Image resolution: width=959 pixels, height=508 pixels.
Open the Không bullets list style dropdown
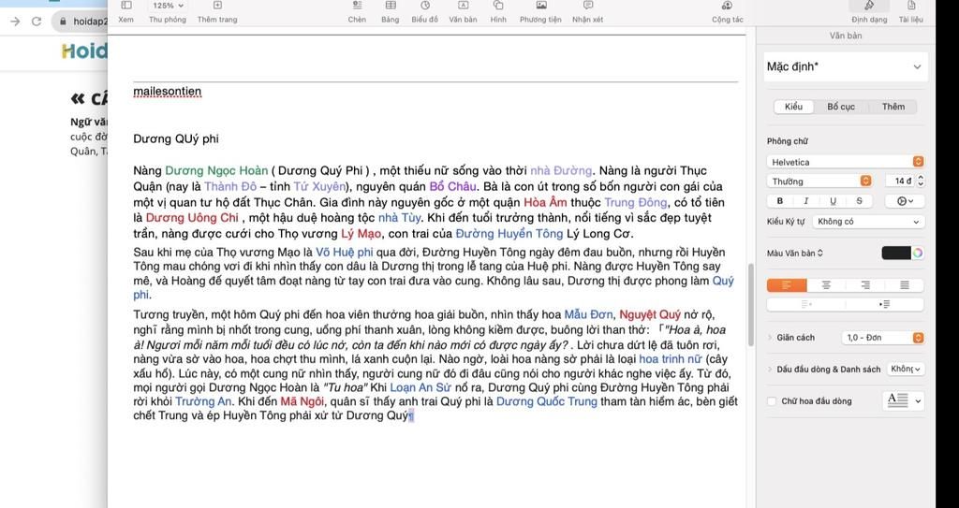[x=906, y=370]
